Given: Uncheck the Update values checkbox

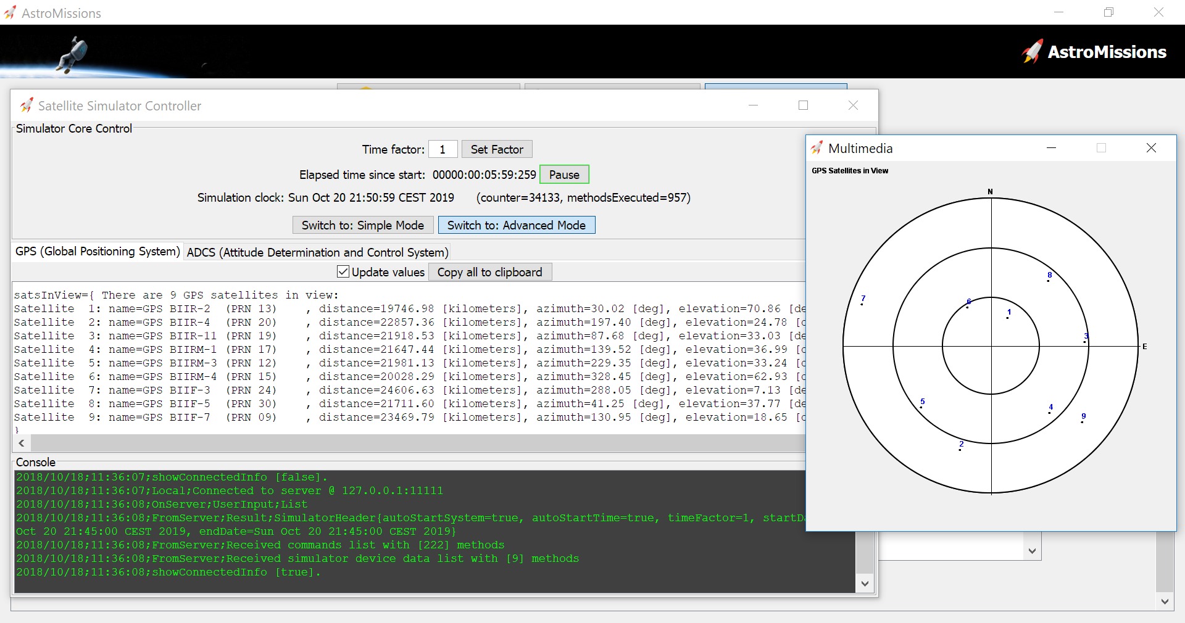Looking at the screenshot, I should (x=343, y=272).
